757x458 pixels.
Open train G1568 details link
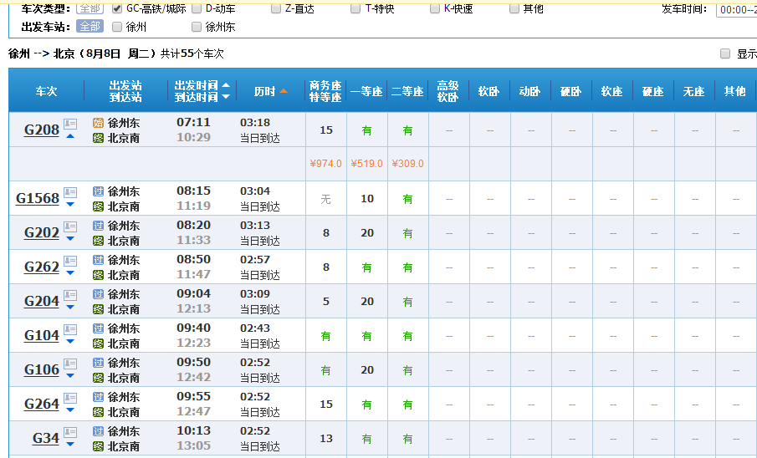tap(38, 198)
